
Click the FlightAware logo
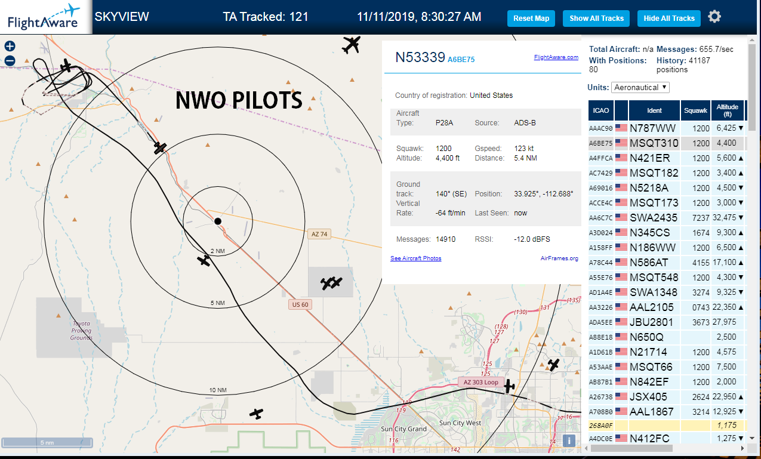pos(45,17)
